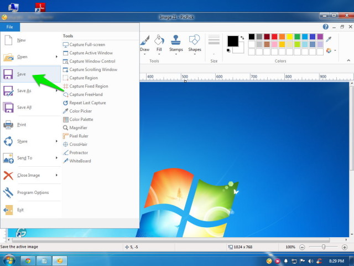Pick the purple palette swatch
The image size is (354, 266).
click(x=320, y=37)
